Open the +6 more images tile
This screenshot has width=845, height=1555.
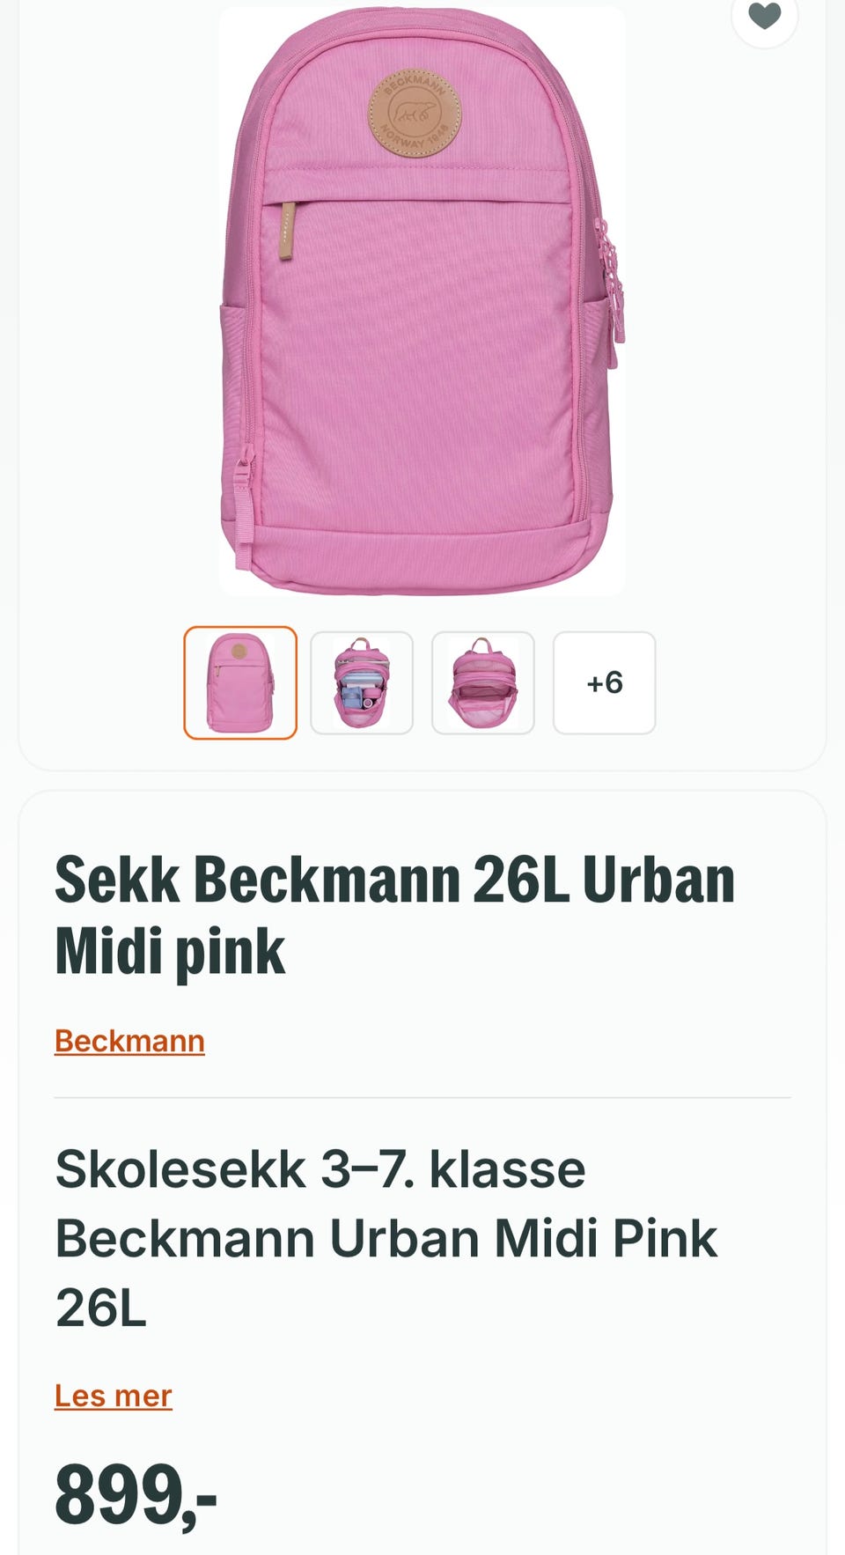coord(605,682)
